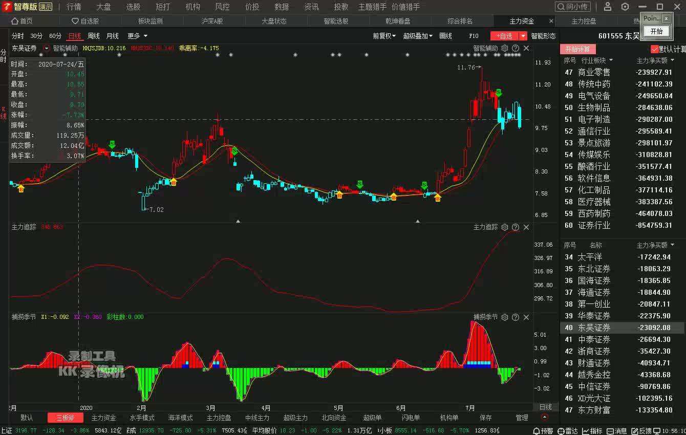This screenshot has height=435, width=686.
Task: Close the 捕捞季节 indicator panel
Action: [526, 317]
